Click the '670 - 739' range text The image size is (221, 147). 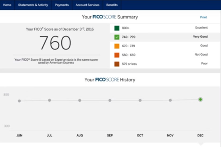128,46
